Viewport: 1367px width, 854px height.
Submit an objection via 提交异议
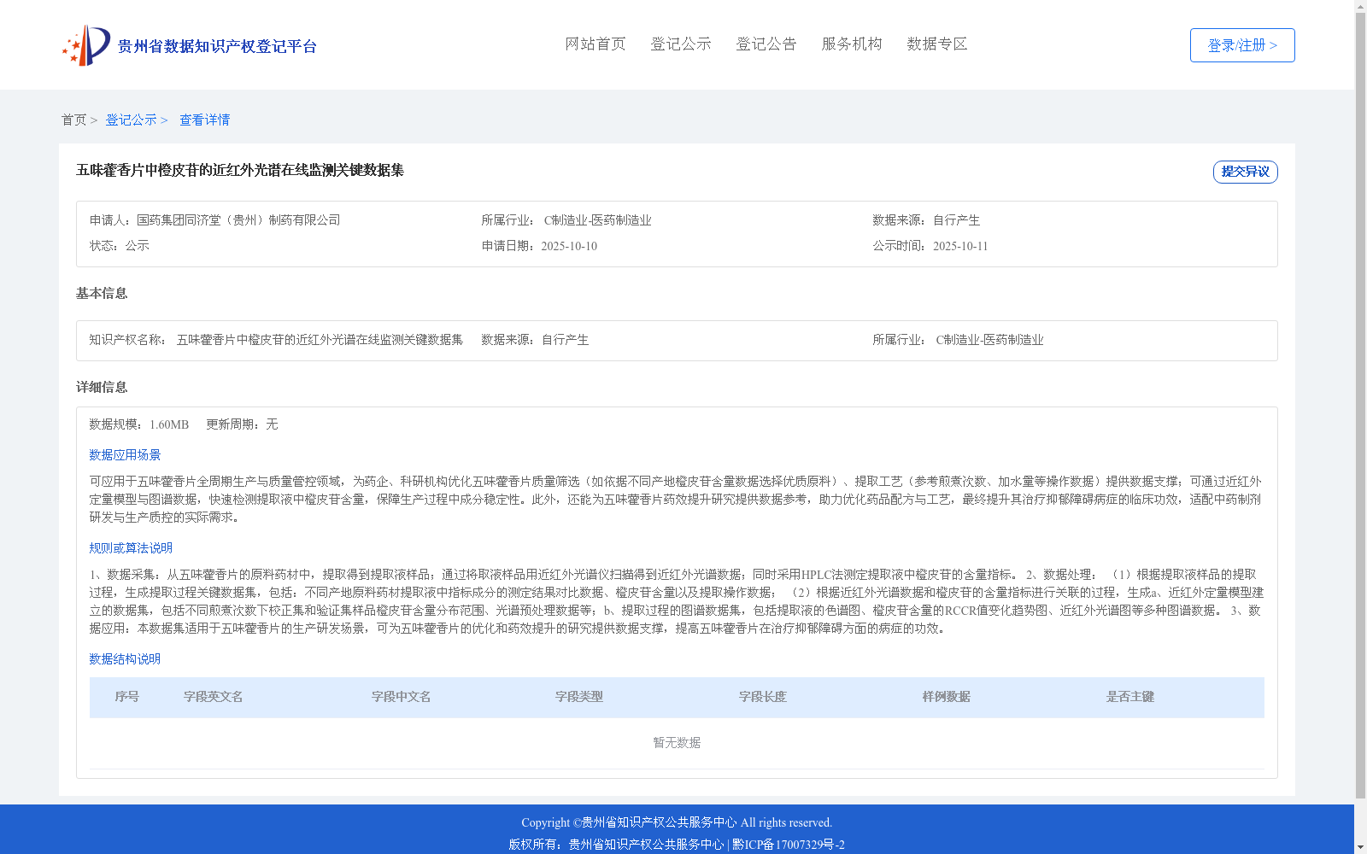point(1246,172)
